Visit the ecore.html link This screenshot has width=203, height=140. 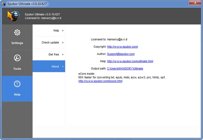pyautogui.click(x=100, y=81)
